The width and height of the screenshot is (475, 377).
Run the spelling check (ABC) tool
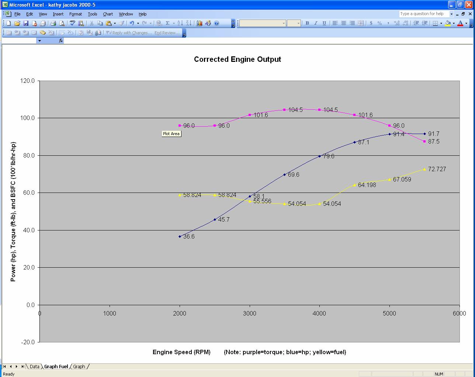(x=72, y=23)
